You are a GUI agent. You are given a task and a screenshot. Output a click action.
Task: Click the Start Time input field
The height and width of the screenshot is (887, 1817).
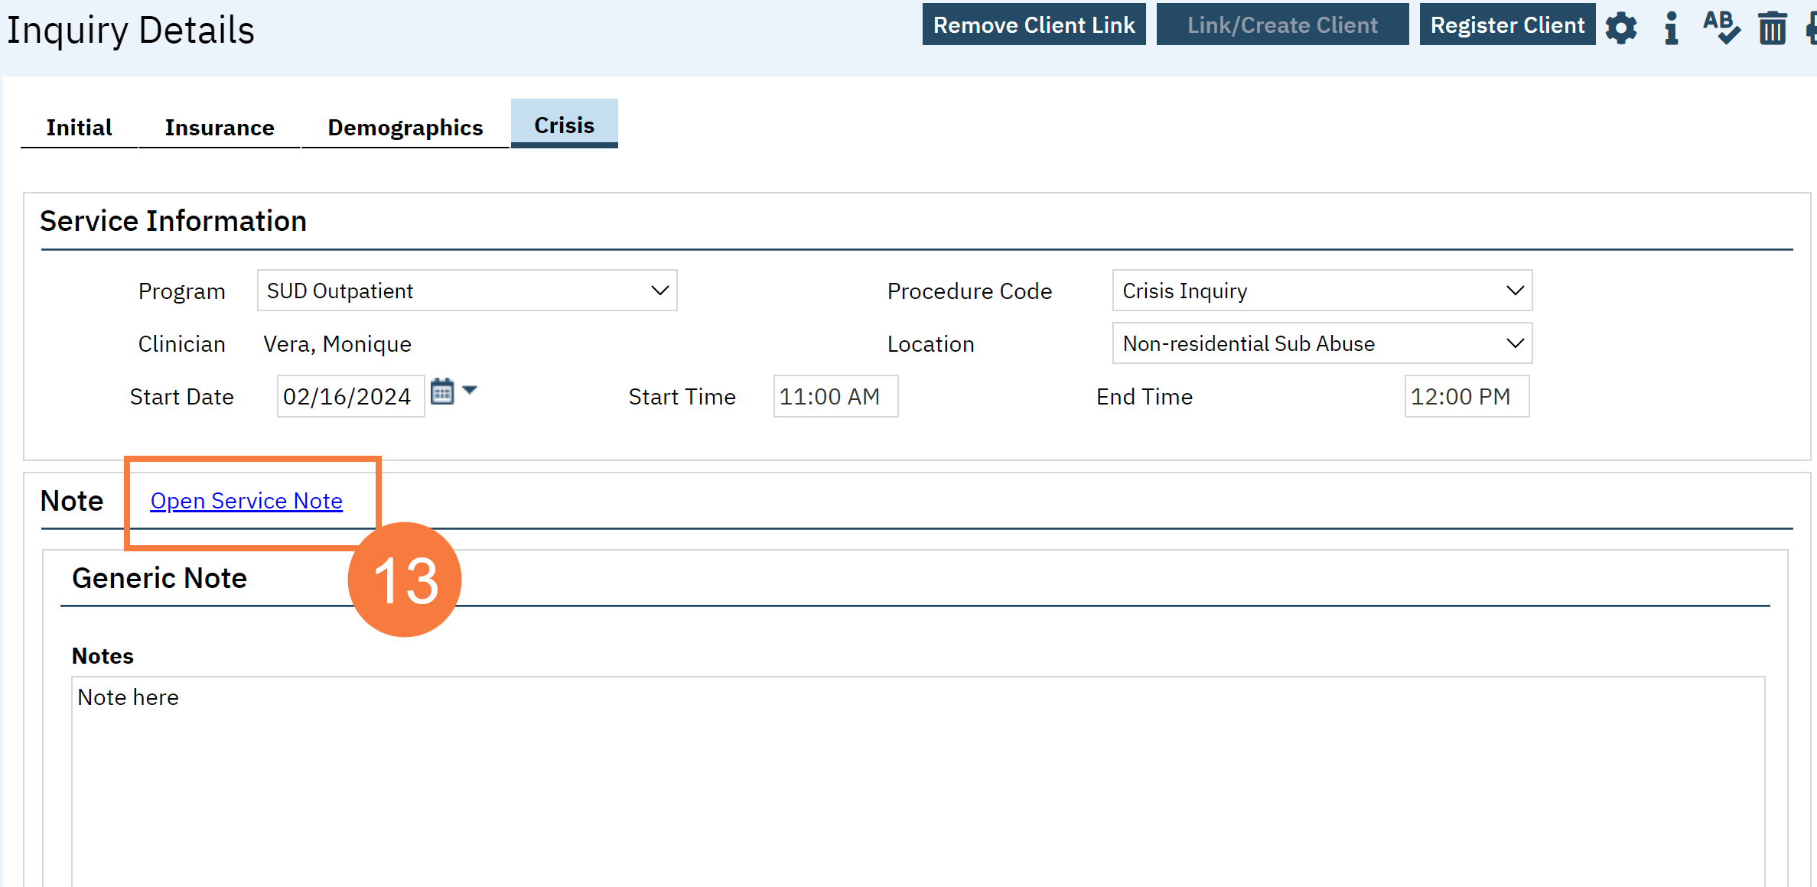click(x=835, y=396)
